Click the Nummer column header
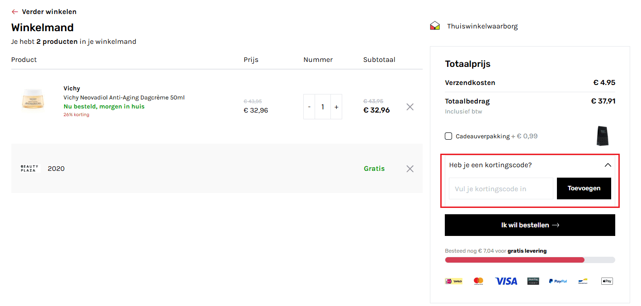 [x=318, y=60]
